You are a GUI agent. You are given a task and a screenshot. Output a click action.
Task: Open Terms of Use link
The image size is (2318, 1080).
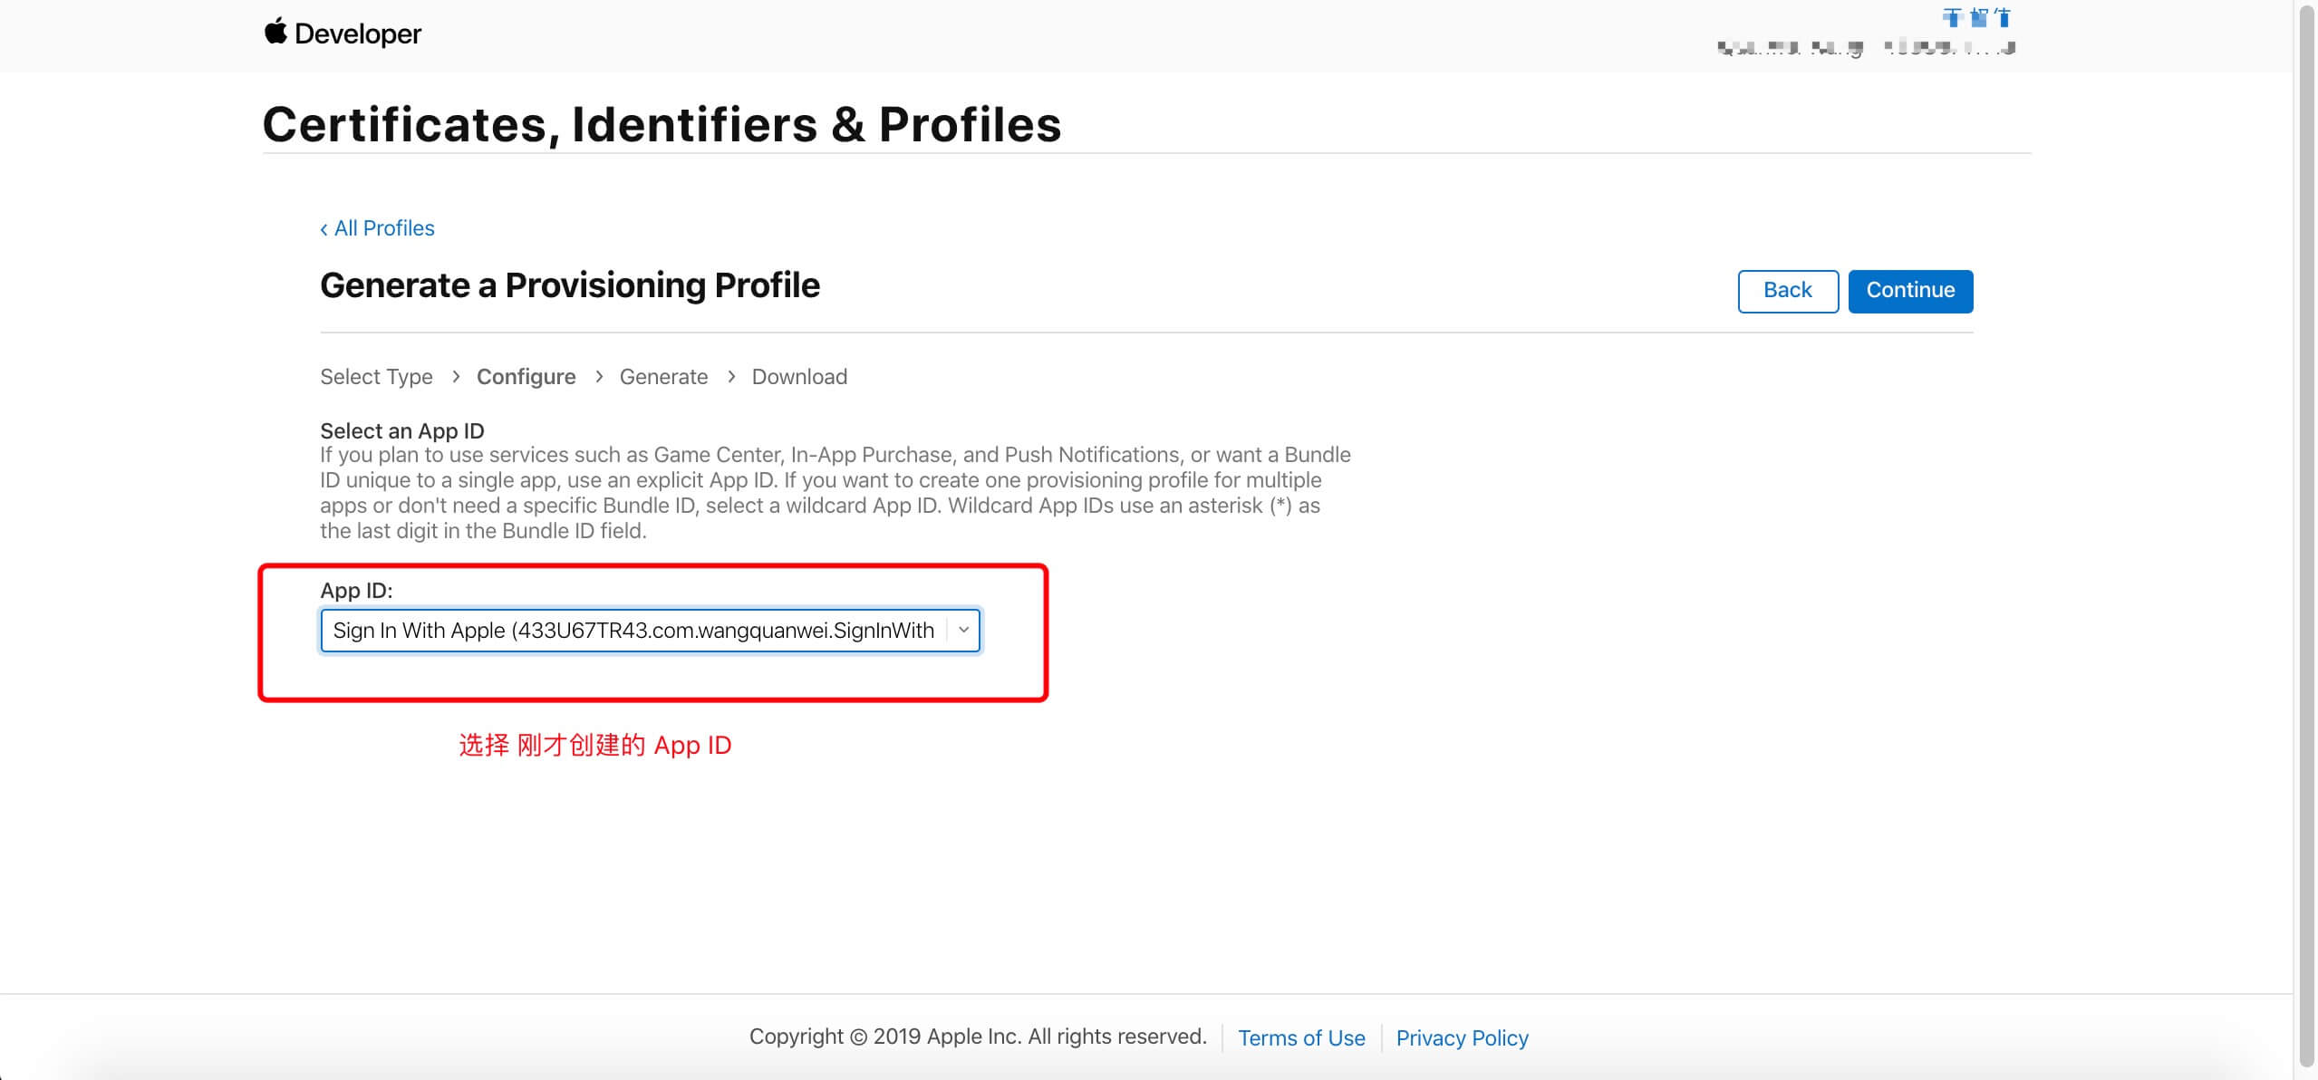click(1301, 1037)
